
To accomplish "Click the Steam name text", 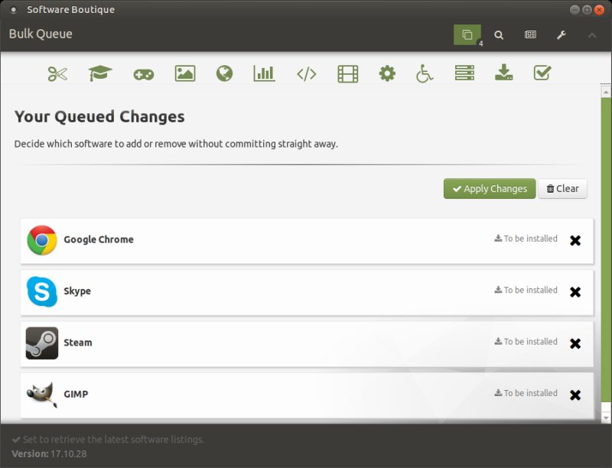I will [78, 343].
